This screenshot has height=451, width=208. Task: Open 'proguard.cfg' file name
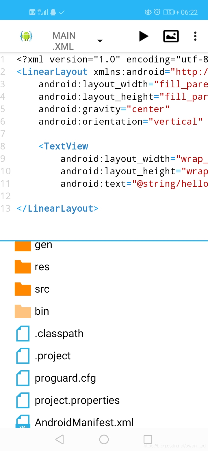click(65, 378)
